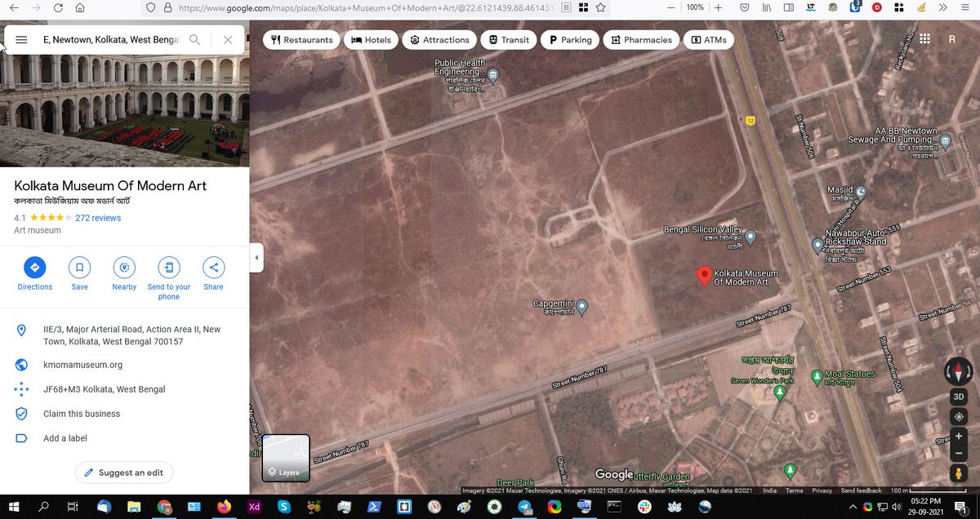Viewport: 980px width, 519px height.
Task: Open Windows Start menu
Action: tap(15, 507)
